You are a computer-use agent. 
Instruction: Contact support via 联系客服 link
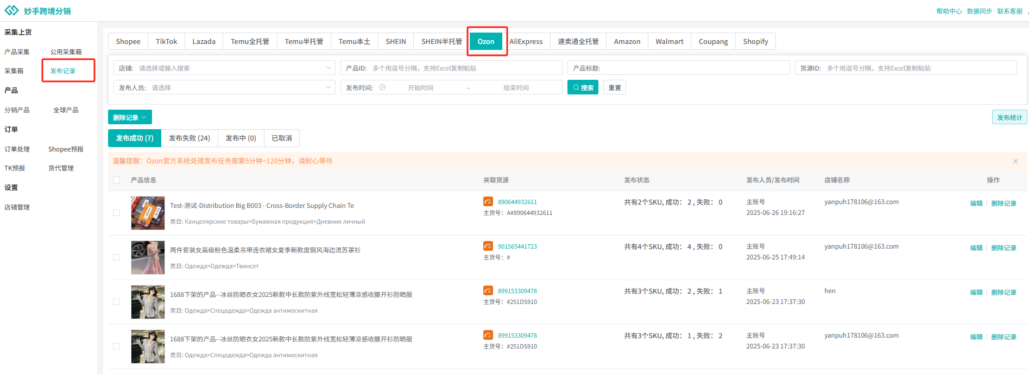tap(1009, 11)
